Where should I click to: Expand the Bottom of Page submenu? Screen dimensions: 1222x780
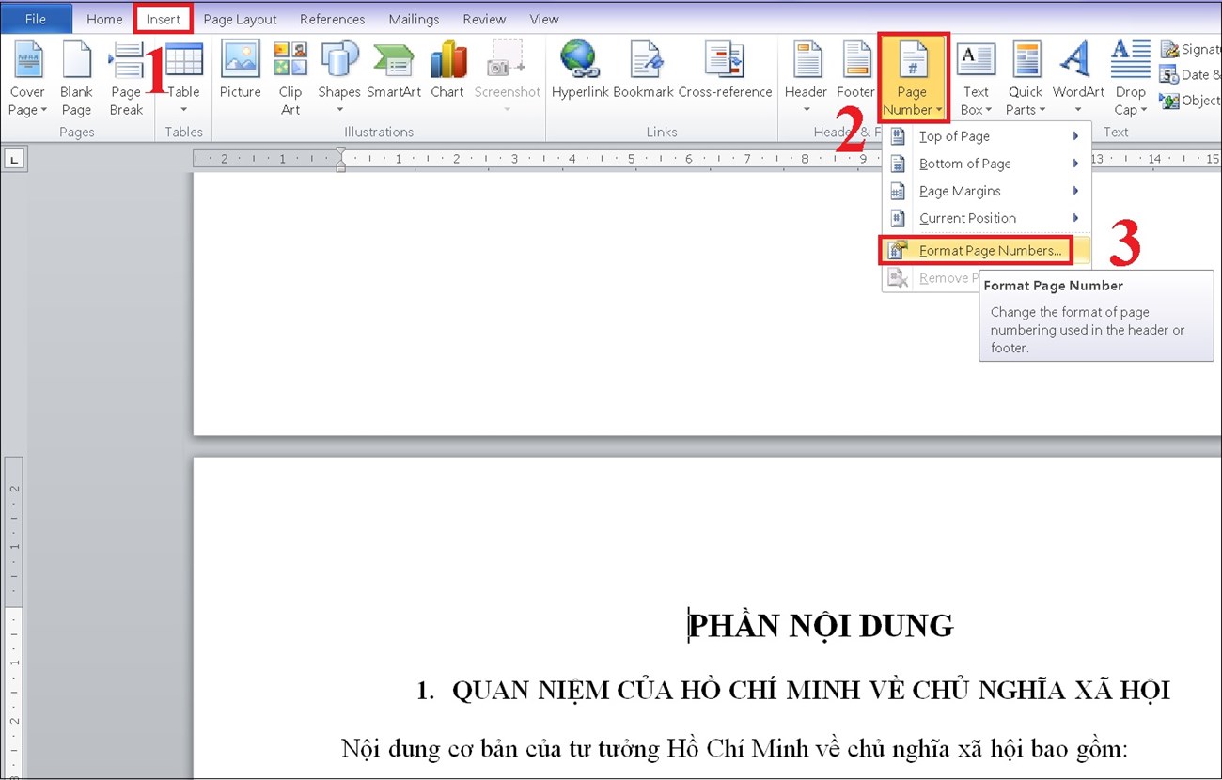[x=964, y=163]
